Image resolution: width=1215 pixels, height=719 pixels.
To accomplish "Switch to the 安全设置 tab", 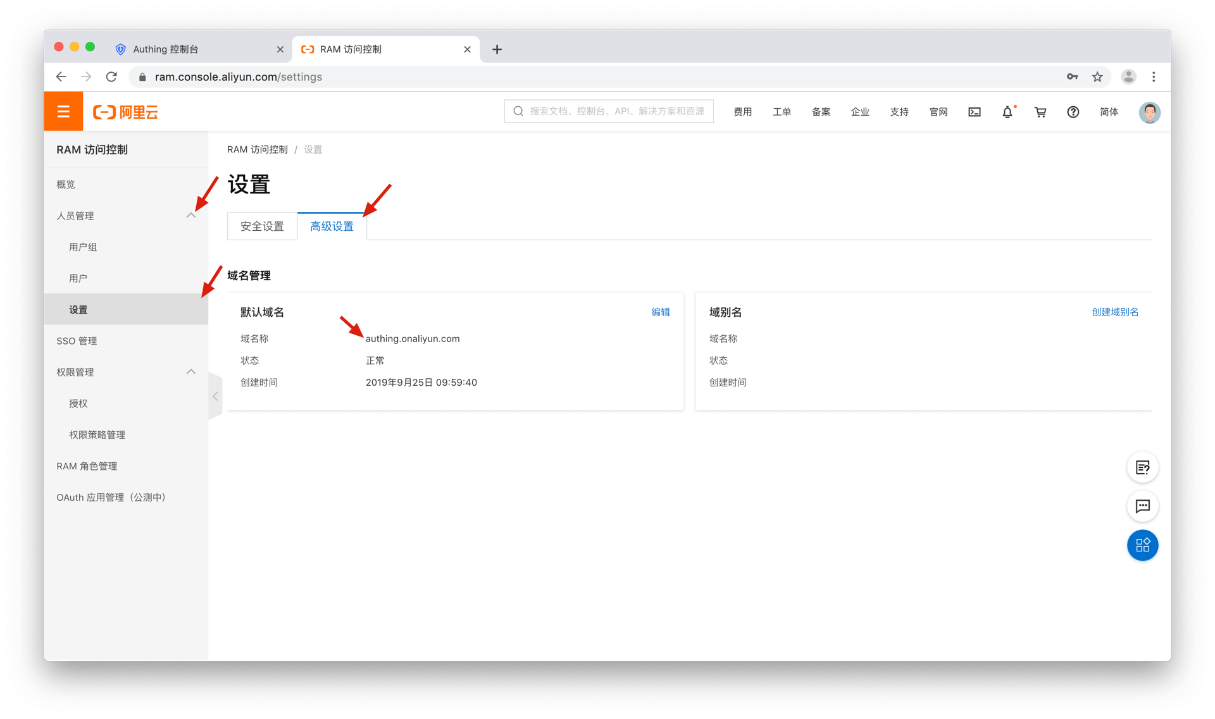I will coord(262,226).
